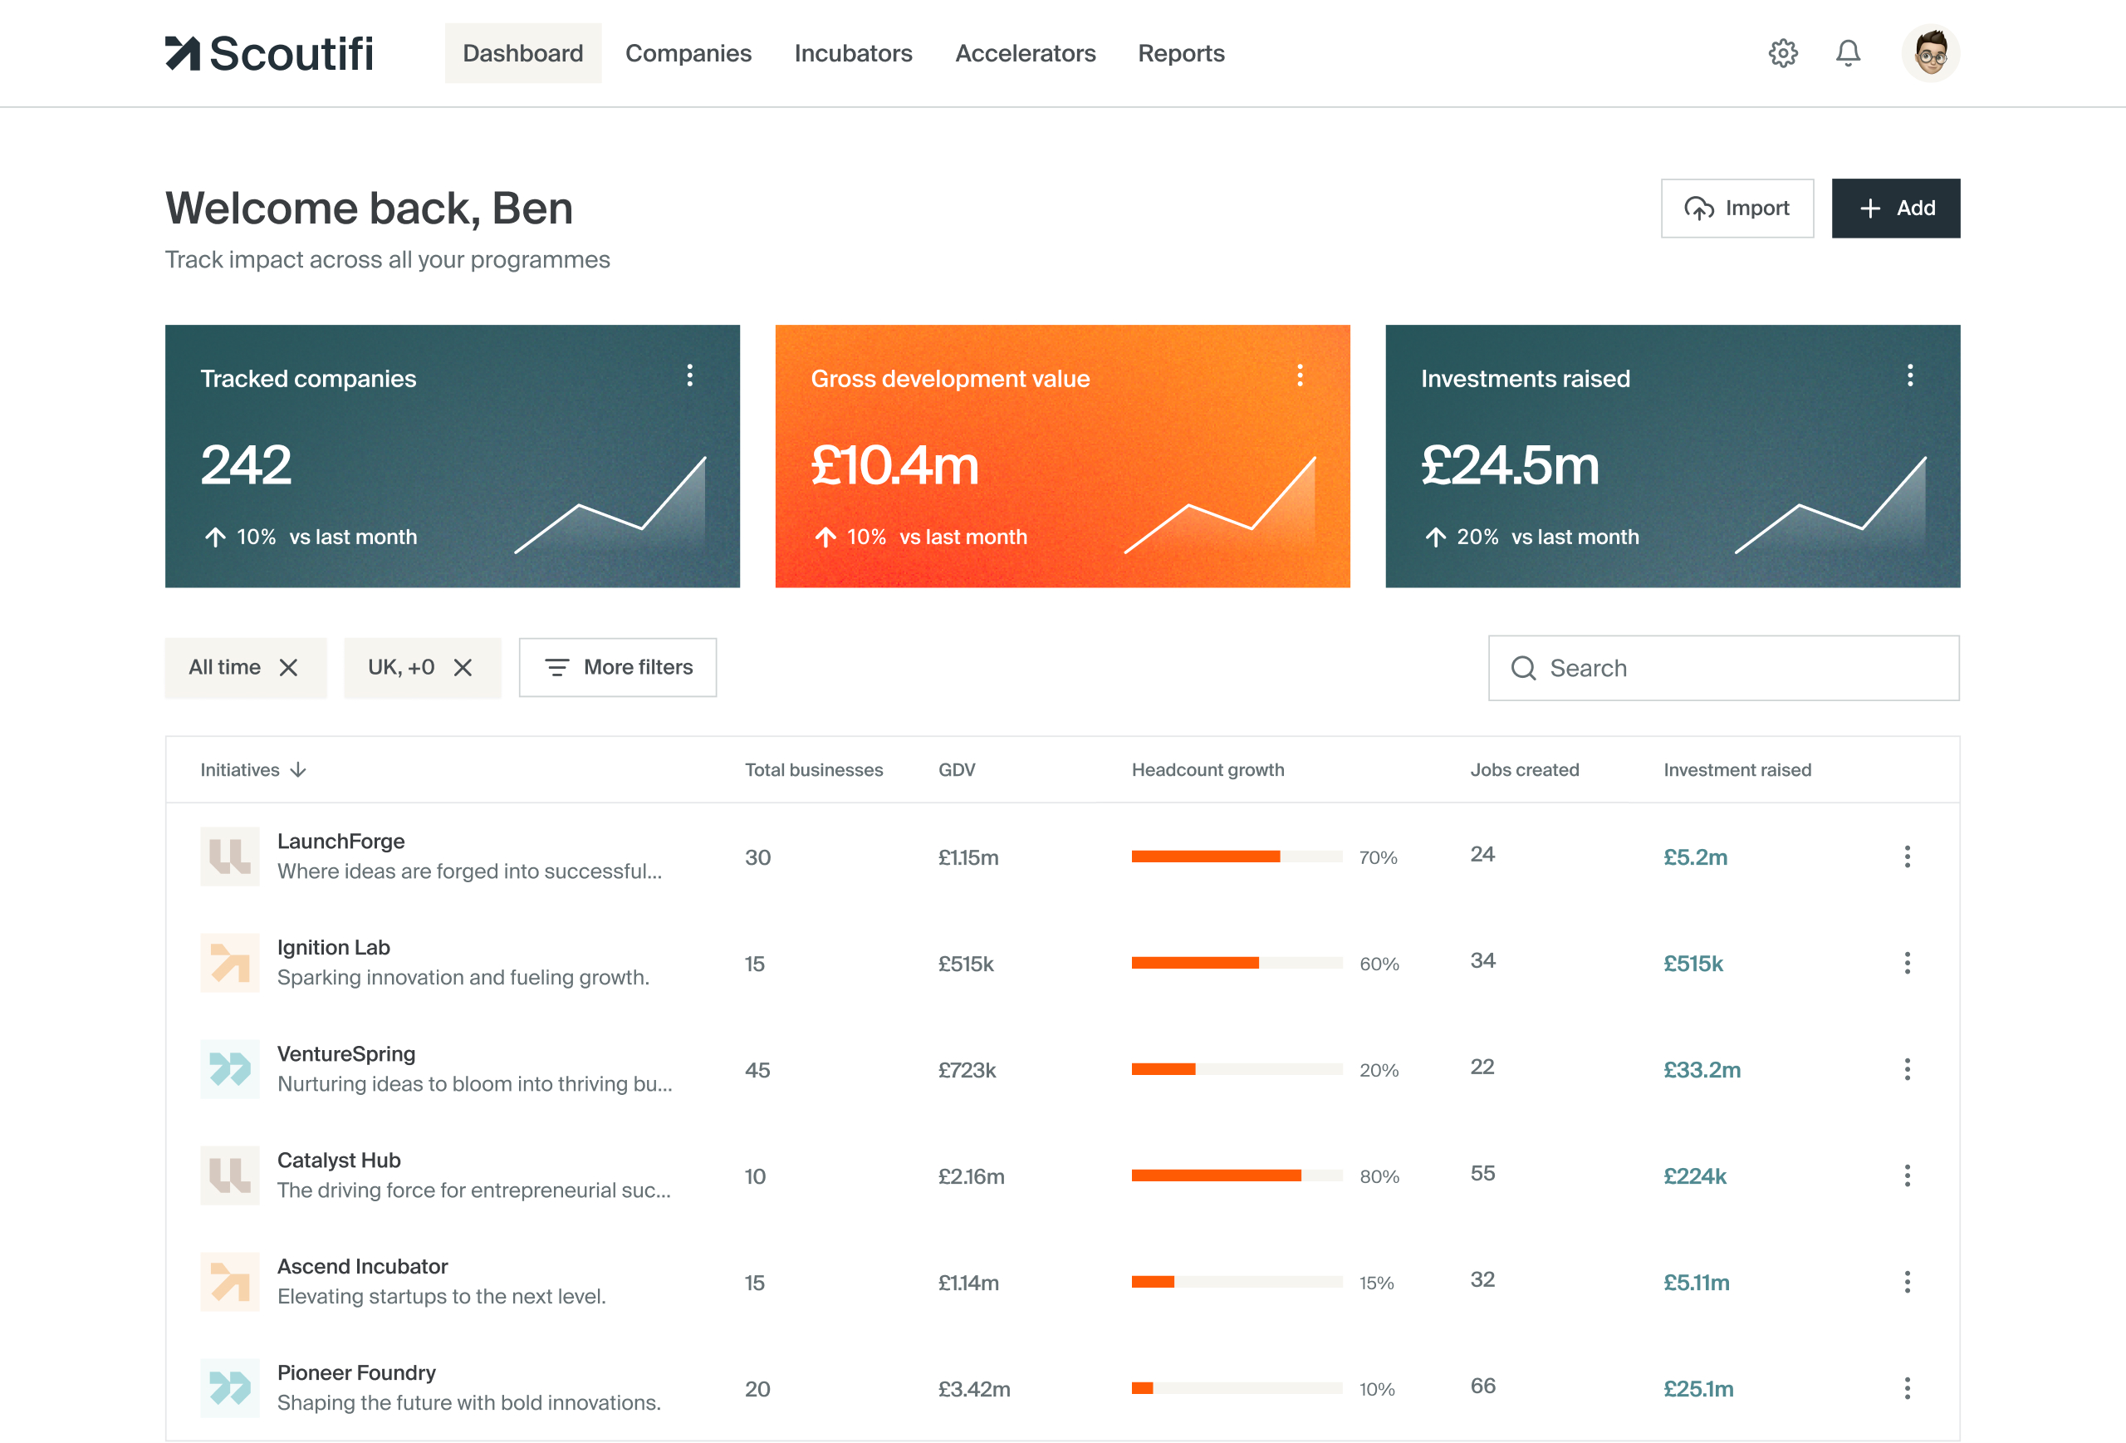This screenshot has height=1443, width=2126.
Task: Expand the More filters options
Action: pos(618,668)
